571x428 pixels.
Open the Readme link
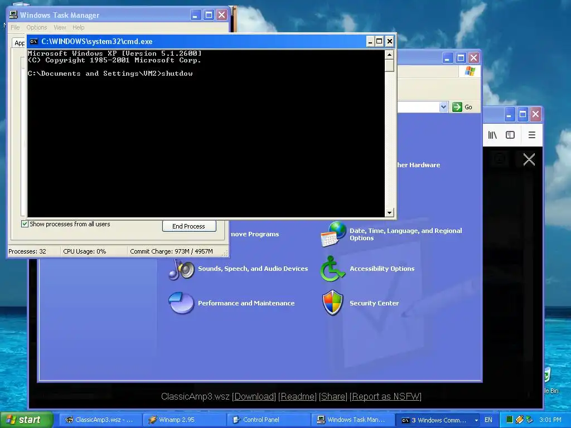[298, 396]
